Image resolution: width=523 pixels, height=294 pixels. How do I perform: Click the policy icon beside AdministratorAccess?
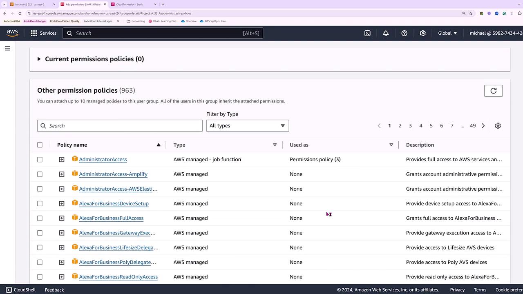tap(75, 159)
